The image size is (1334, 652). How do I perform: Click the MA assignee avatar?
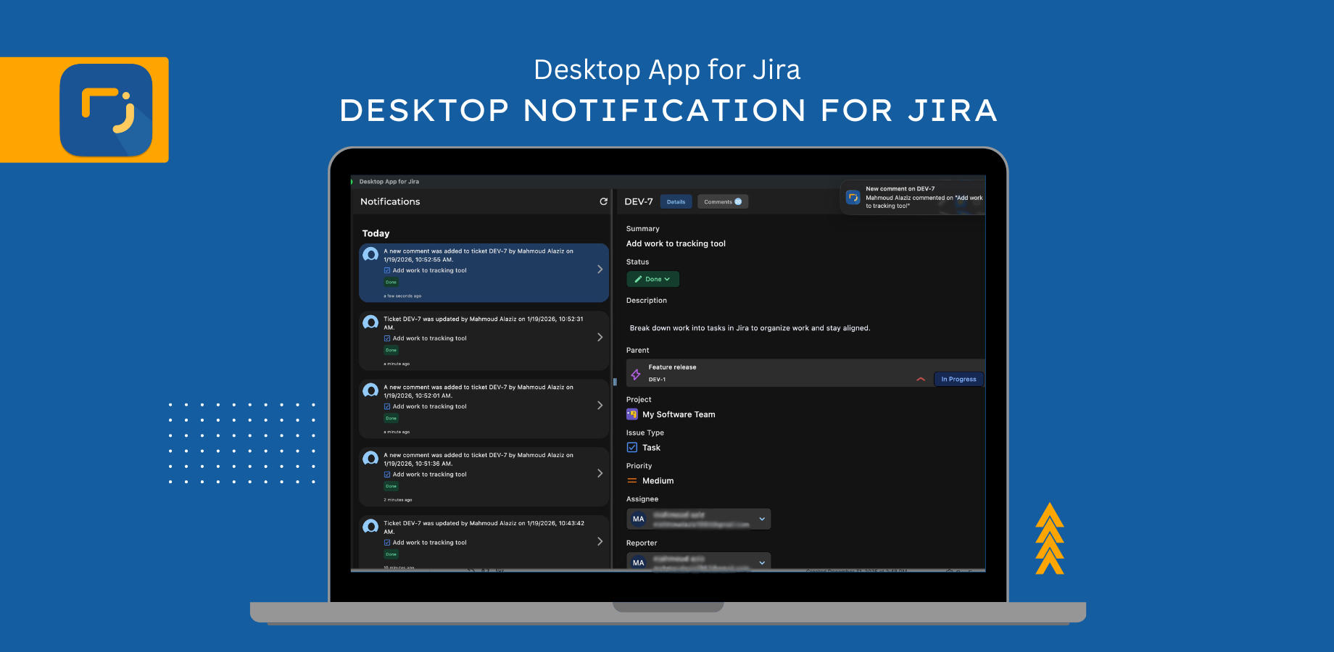pyautogui.click(x=639, y=519)
